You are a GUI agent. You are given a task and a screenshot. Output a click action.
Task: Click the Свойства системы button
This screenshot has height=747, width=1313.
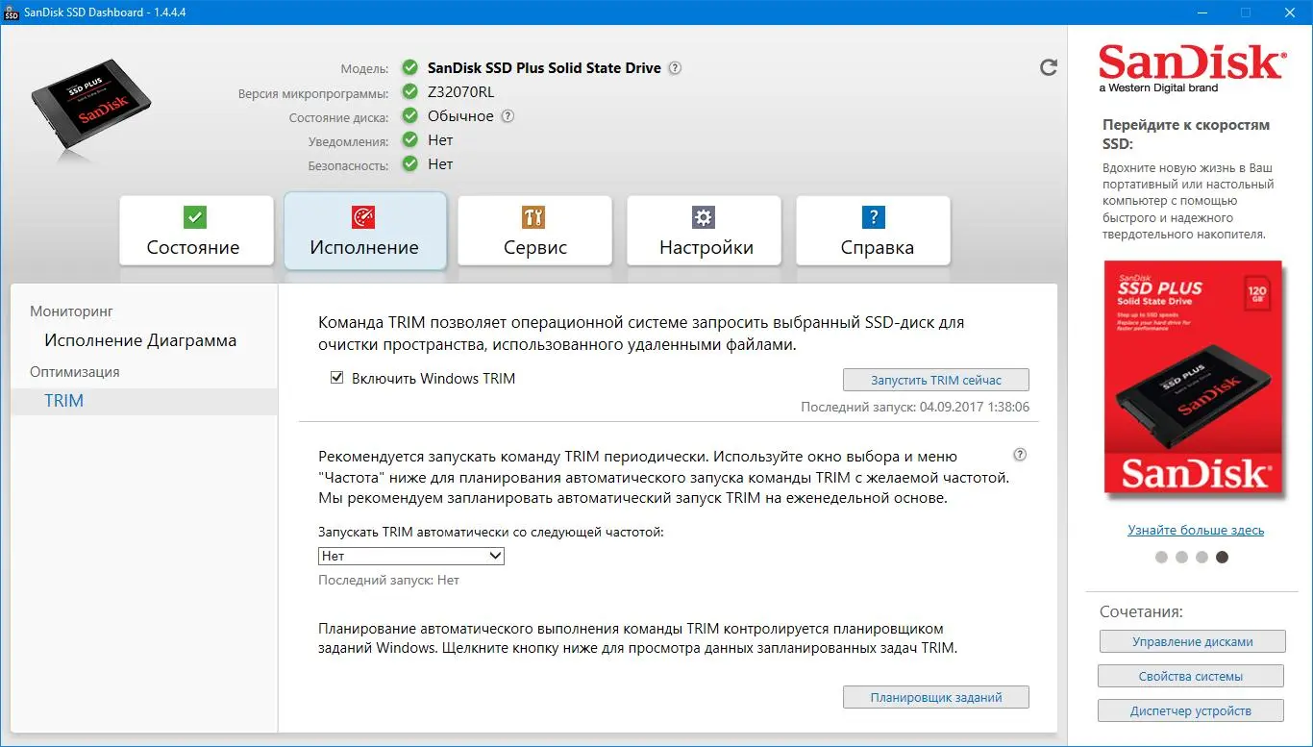click(1191, 676)
